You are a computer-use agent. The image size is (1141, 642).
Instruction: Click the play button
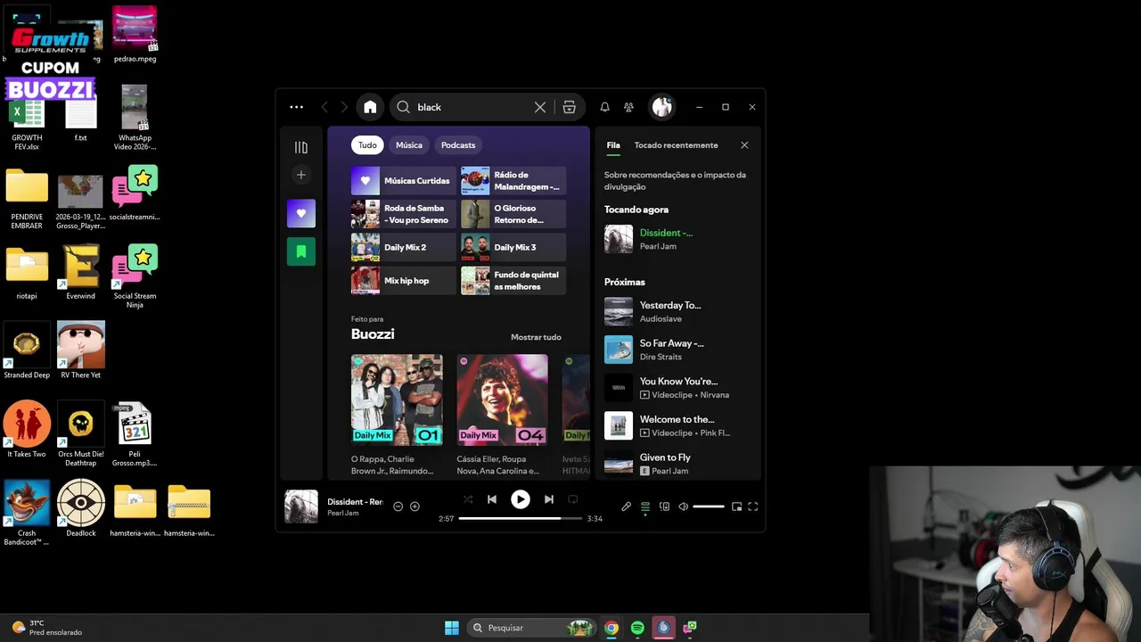[x=521, y=499]
